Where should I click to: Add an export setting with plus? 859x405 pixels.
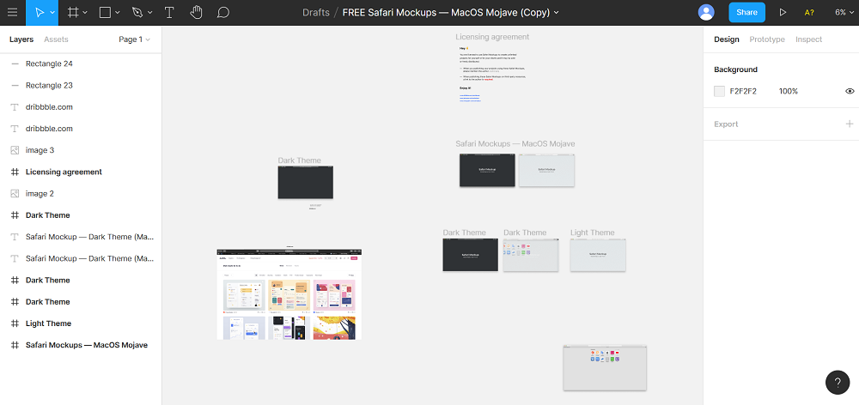click(850, 124)
